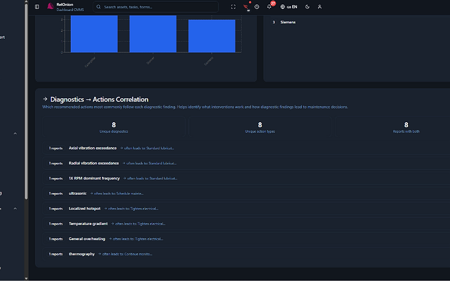Open the history clock icon
The image size is (450, 281).
257,7
